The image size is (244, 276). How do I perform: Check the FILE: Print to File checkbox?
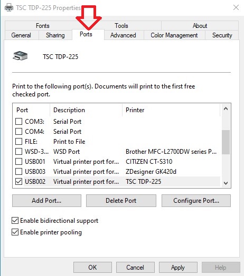coord(18,142)
